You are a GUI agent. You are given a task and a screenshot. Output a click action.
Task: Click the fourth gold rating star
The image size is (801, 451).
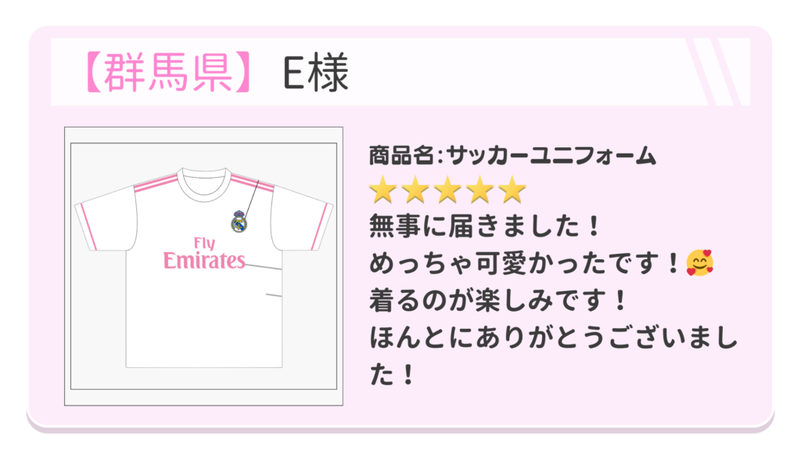(x=480, y=189)
